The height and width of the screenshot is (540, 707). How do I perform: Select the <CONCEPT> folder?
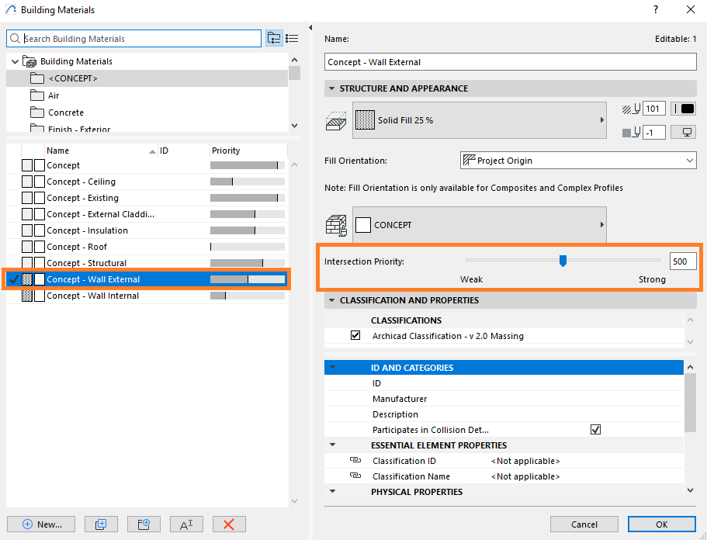click(147, 78)
